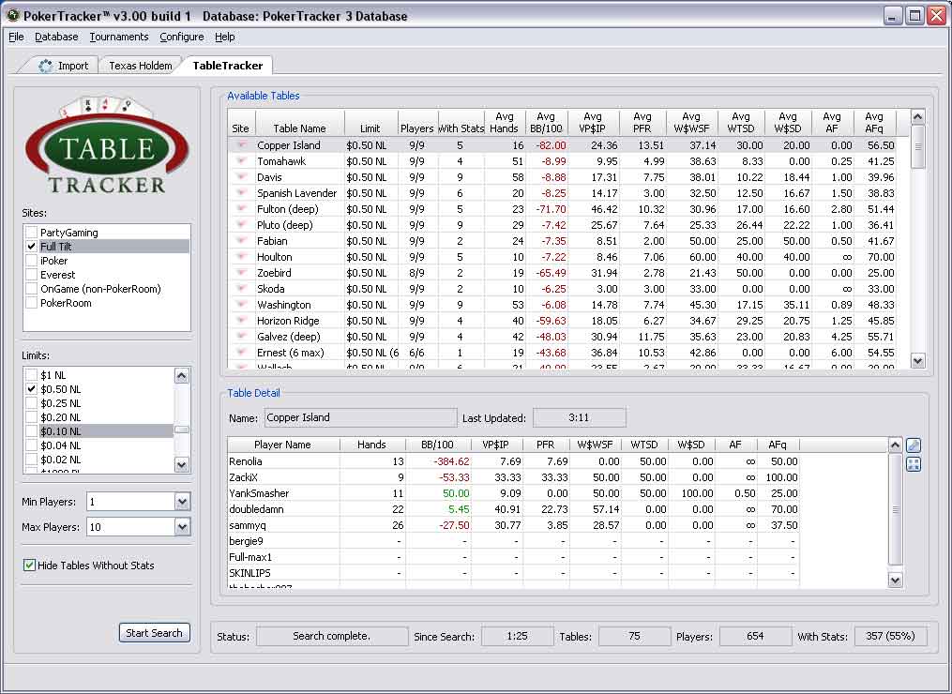This screenshot has width=952, height=694.
Task: Enable the $0.10 NL limit checkbox
Action: coord(32,431)
